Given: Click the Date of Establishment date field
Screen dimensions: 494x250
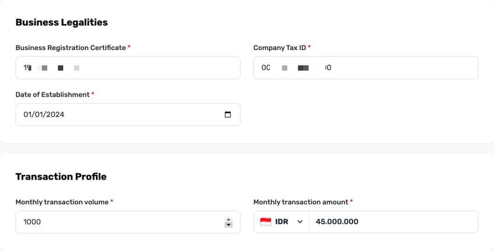Looking at the screenshot, I should coord(128,115).
